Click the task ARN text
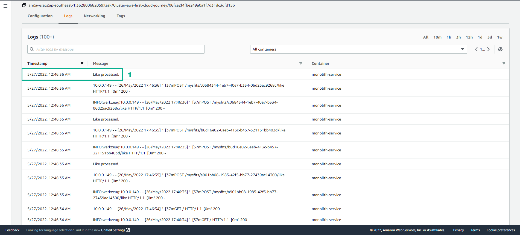 point(132,5)
